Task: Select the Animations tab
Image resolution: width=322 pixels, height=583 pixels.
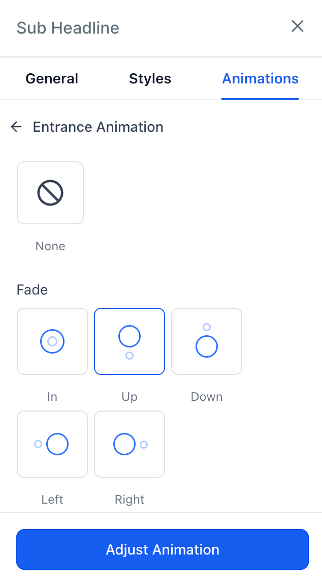Action: [x=260, y=79]
